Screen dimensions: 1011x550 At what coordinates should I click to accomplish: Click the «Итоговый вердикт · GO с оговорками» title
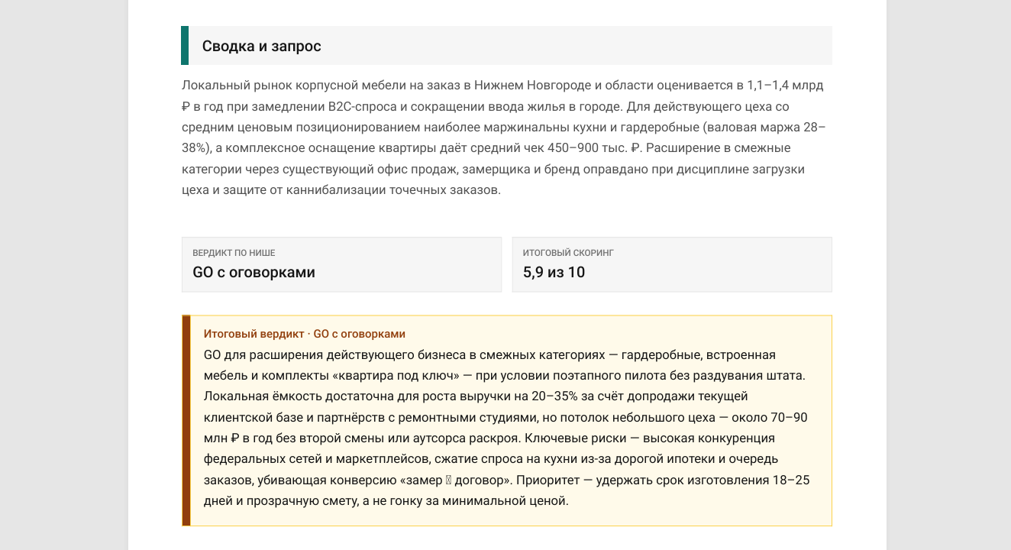click(x=304, y=334)
